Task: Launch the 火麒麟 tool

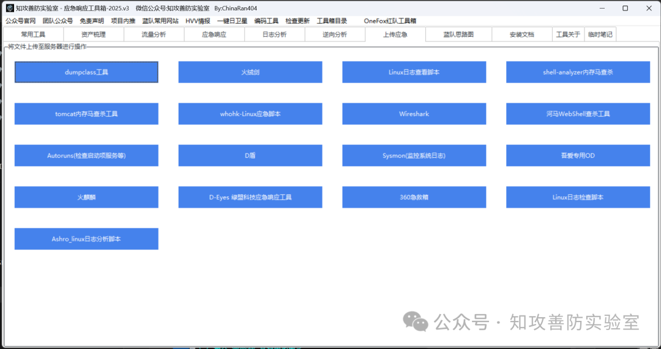Action: click(86, 197)
